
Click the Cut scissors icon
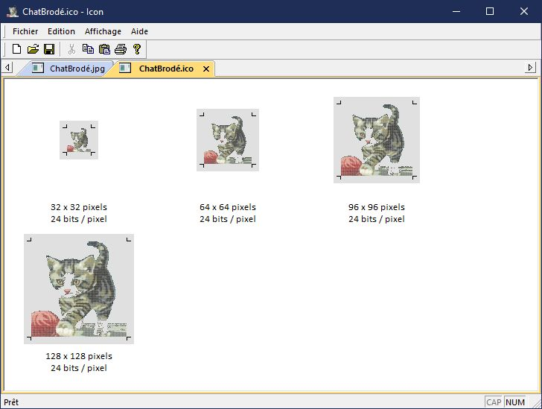tap(72, 49)
